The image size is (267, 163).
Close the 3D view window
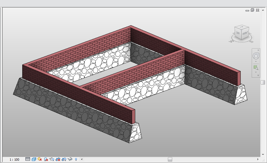[x=258, y=10]
